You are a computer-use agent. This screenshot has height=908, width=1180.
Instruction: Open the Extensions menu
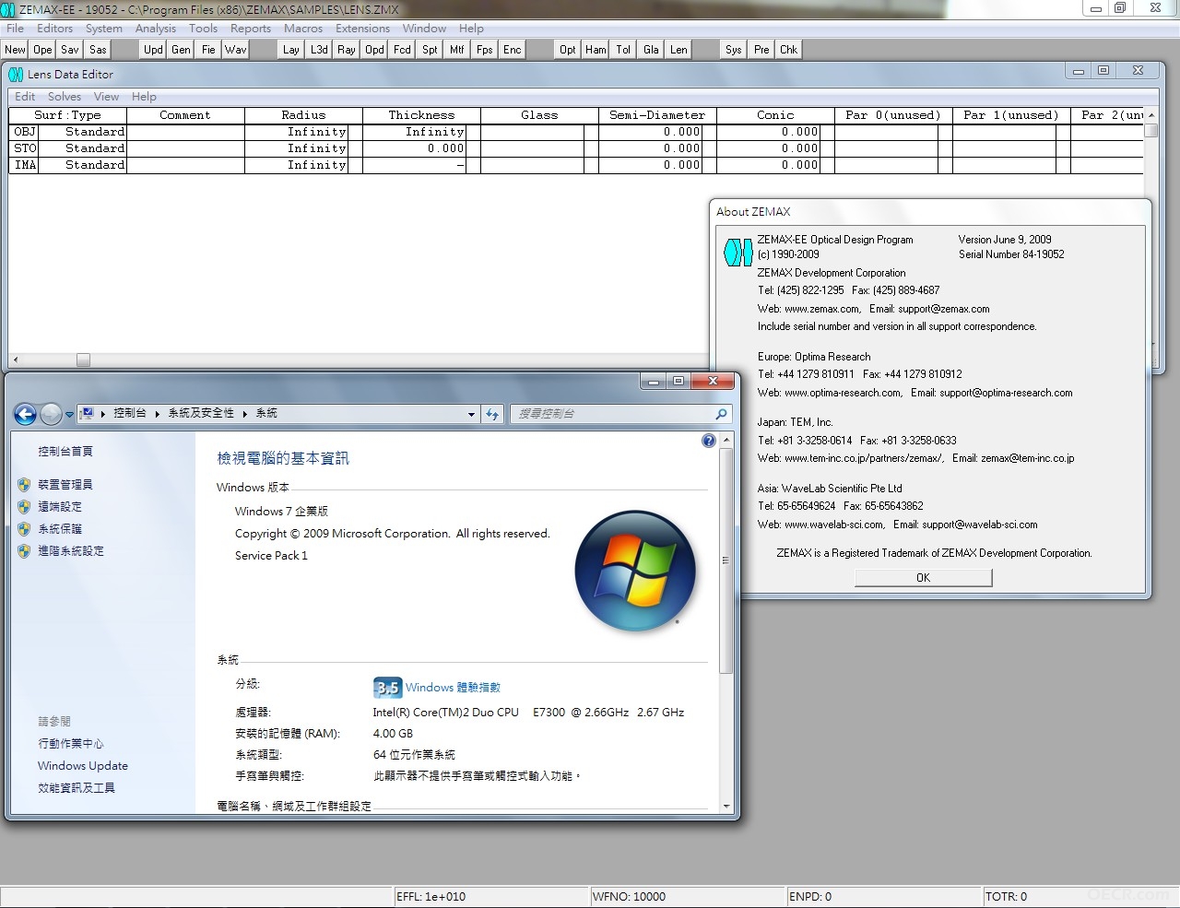362,29
